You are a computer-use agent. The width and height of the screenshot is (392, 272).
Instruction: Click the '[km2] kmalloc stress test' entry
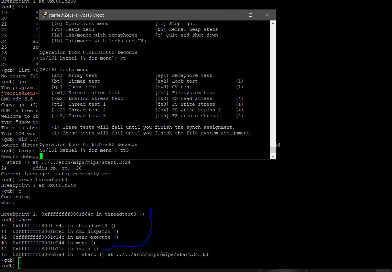(87, 98)
